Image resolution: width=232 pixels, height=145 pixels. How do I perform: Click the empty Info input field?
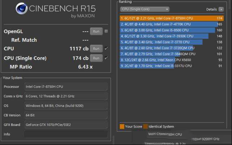point(66,134)
